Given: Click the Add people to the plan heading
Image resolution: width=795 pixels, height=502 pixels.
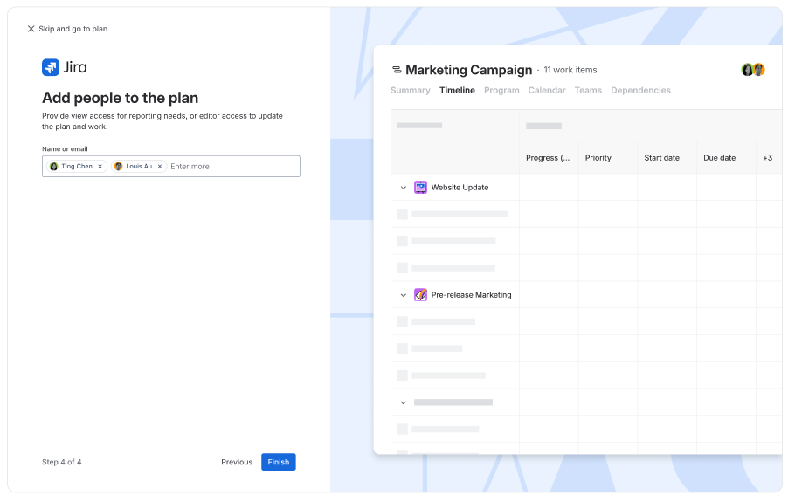Looking at the screenshot, I should pos(121,98).
